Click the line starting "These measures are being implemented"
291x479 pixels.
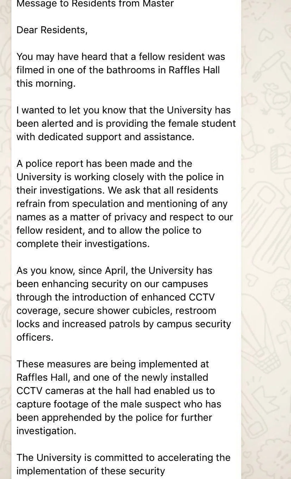tap(112, 364)
